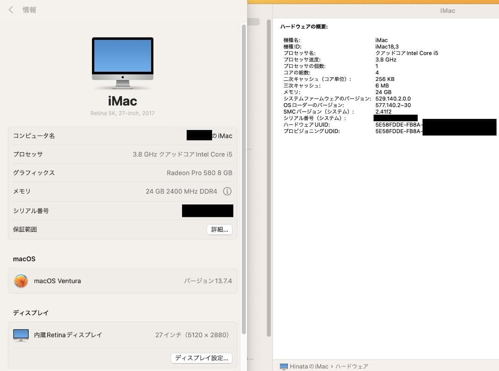Viewport: 499px width, 371px height.
Task: Click the warranty 詳細... button
Action: [219, 229]
